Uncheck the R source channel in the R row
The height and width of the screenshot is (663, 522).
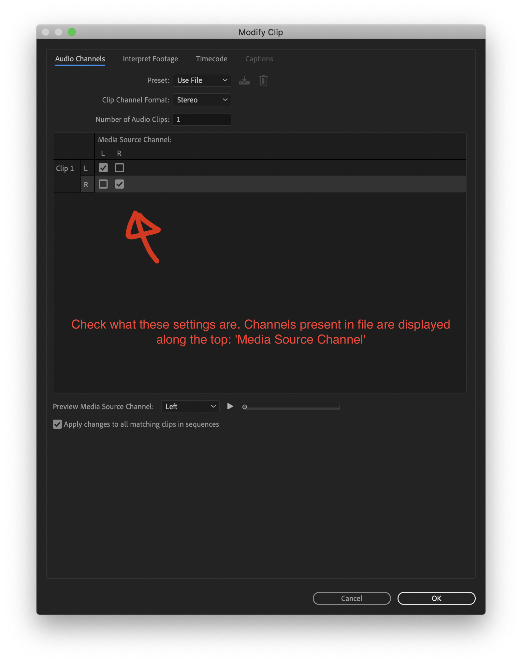119,184
